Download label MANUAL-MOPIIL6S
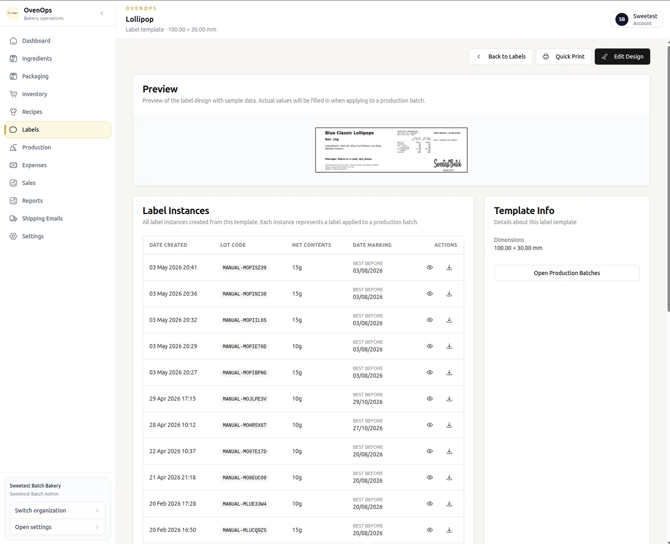670x544 pixels. tap(449, 320)
